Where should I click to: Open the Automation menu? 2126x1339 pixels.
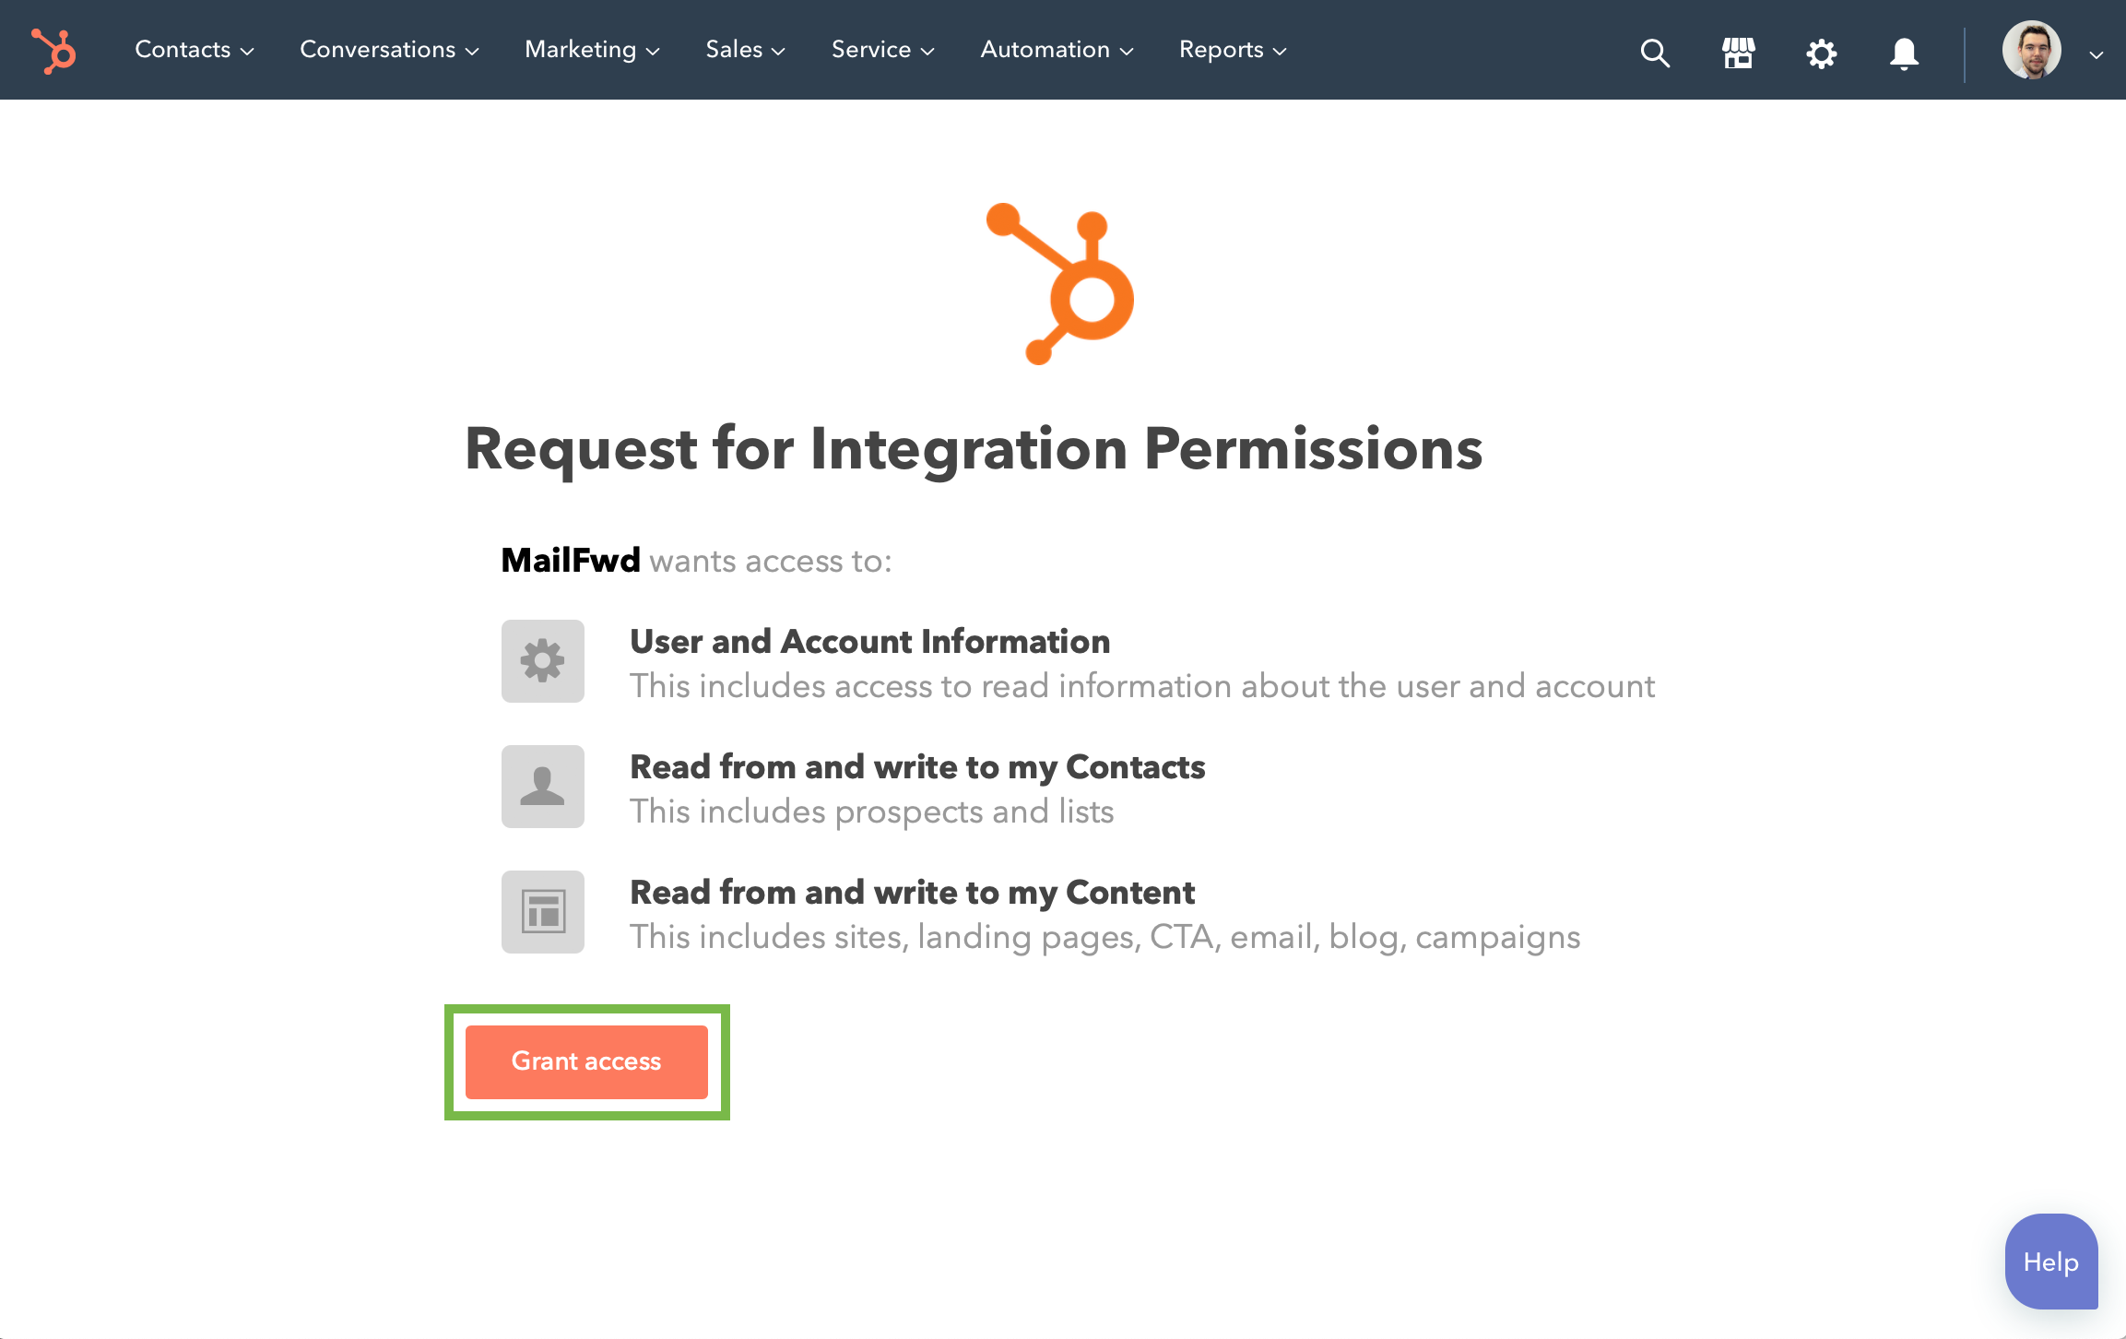point(1057,50)
